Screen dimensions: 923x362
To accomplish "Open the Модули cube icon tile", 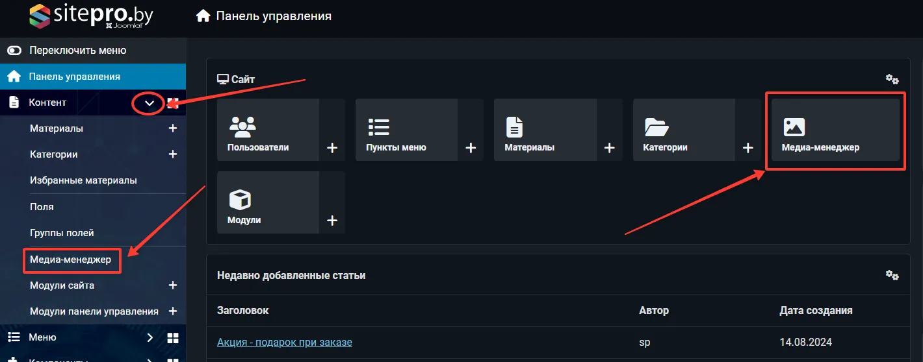I will point(267,202).
